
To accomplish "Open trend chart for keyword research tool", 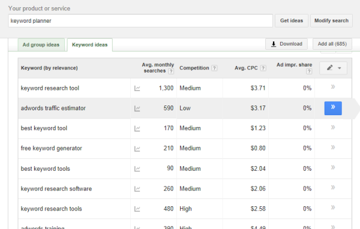I will click(137, 88).
